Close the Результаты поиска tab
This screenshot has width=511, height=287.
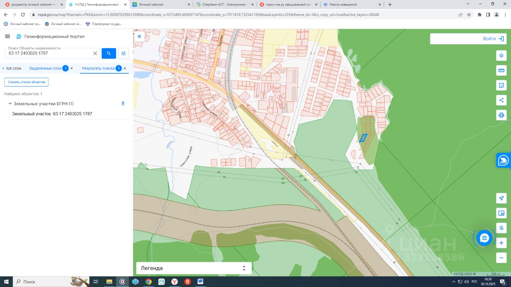click(x=125, y=69)
